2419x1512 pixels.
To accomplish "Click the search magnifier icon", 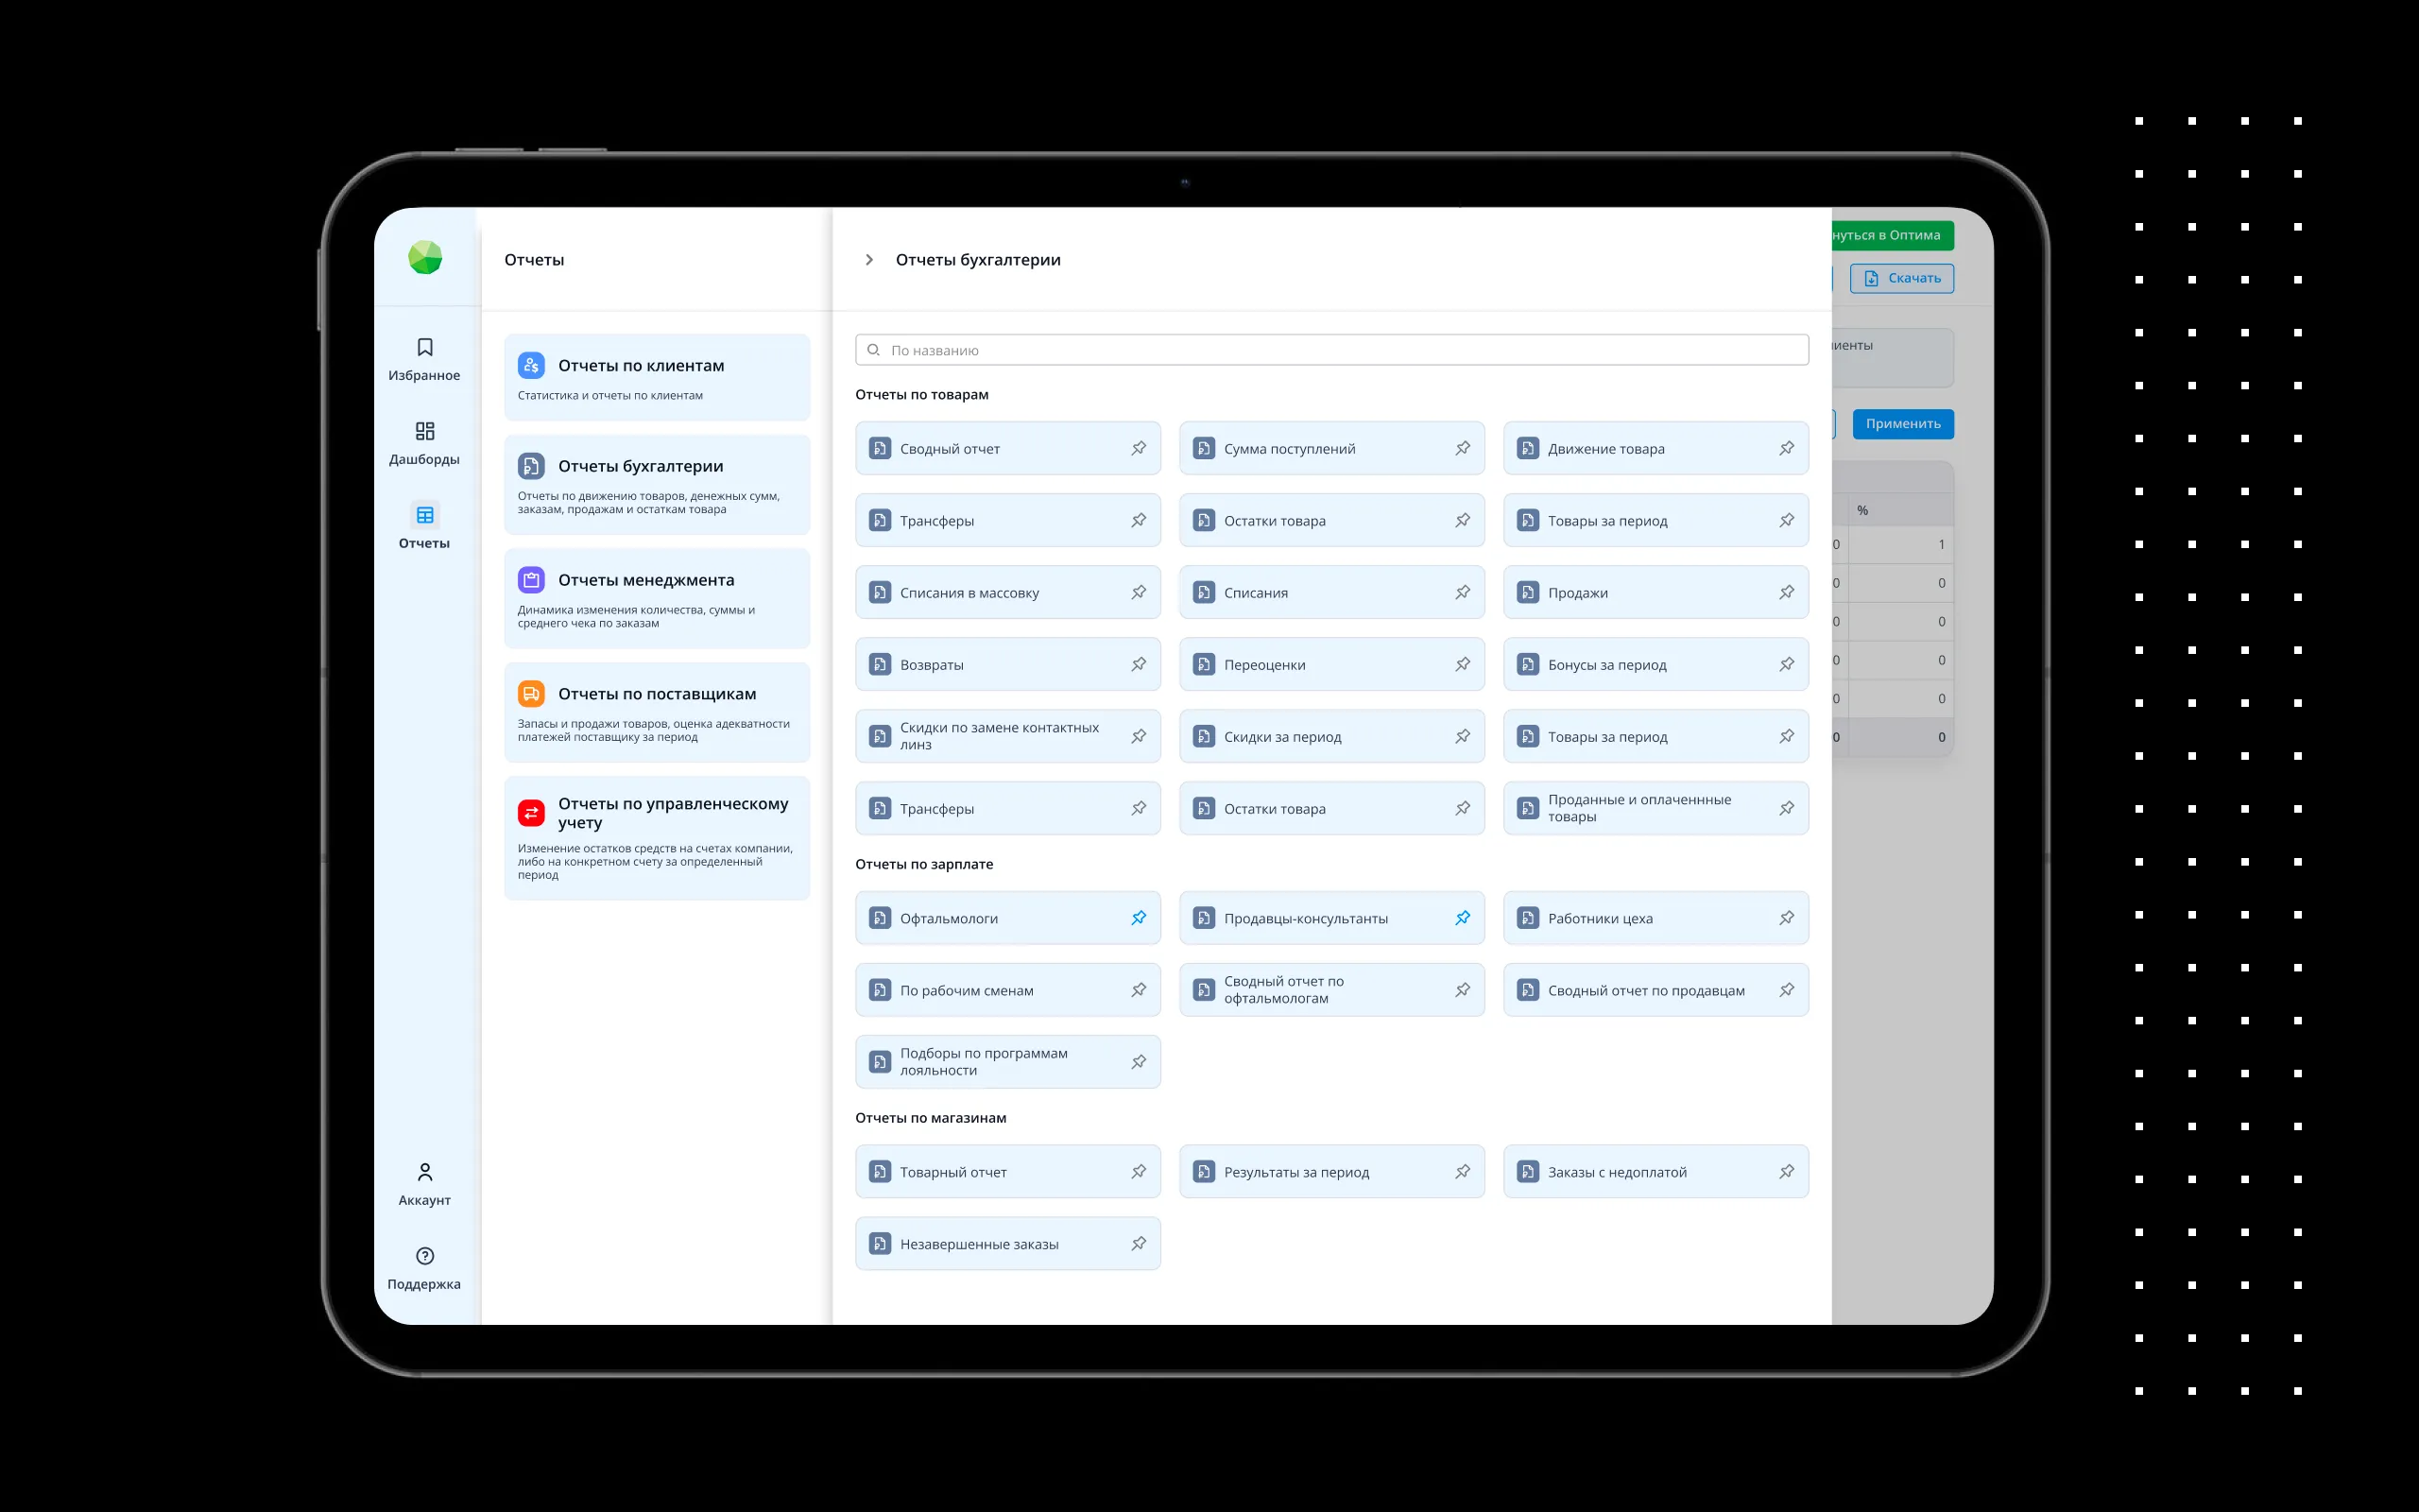I will 874,350.
